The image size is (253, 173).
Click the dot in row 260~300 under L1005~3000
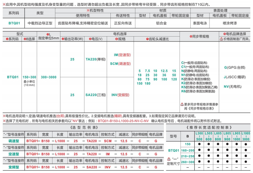(246, 162)
